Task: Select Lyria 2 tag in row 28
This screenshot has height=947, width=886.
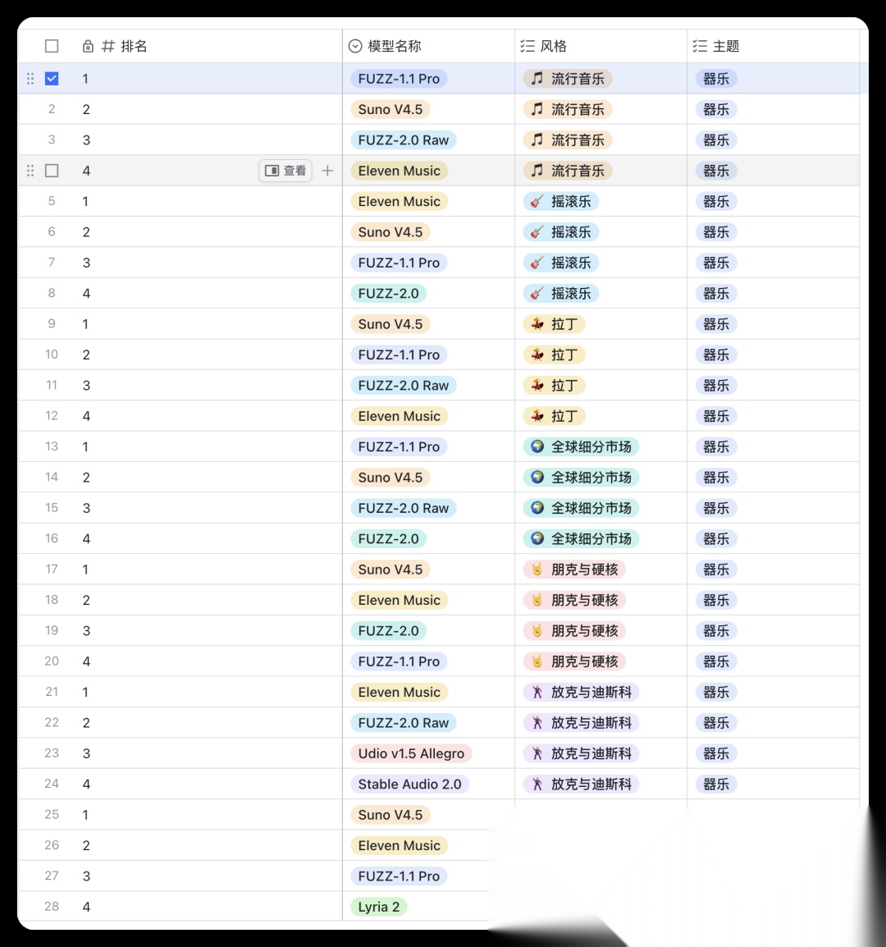Action: (379, 907)
